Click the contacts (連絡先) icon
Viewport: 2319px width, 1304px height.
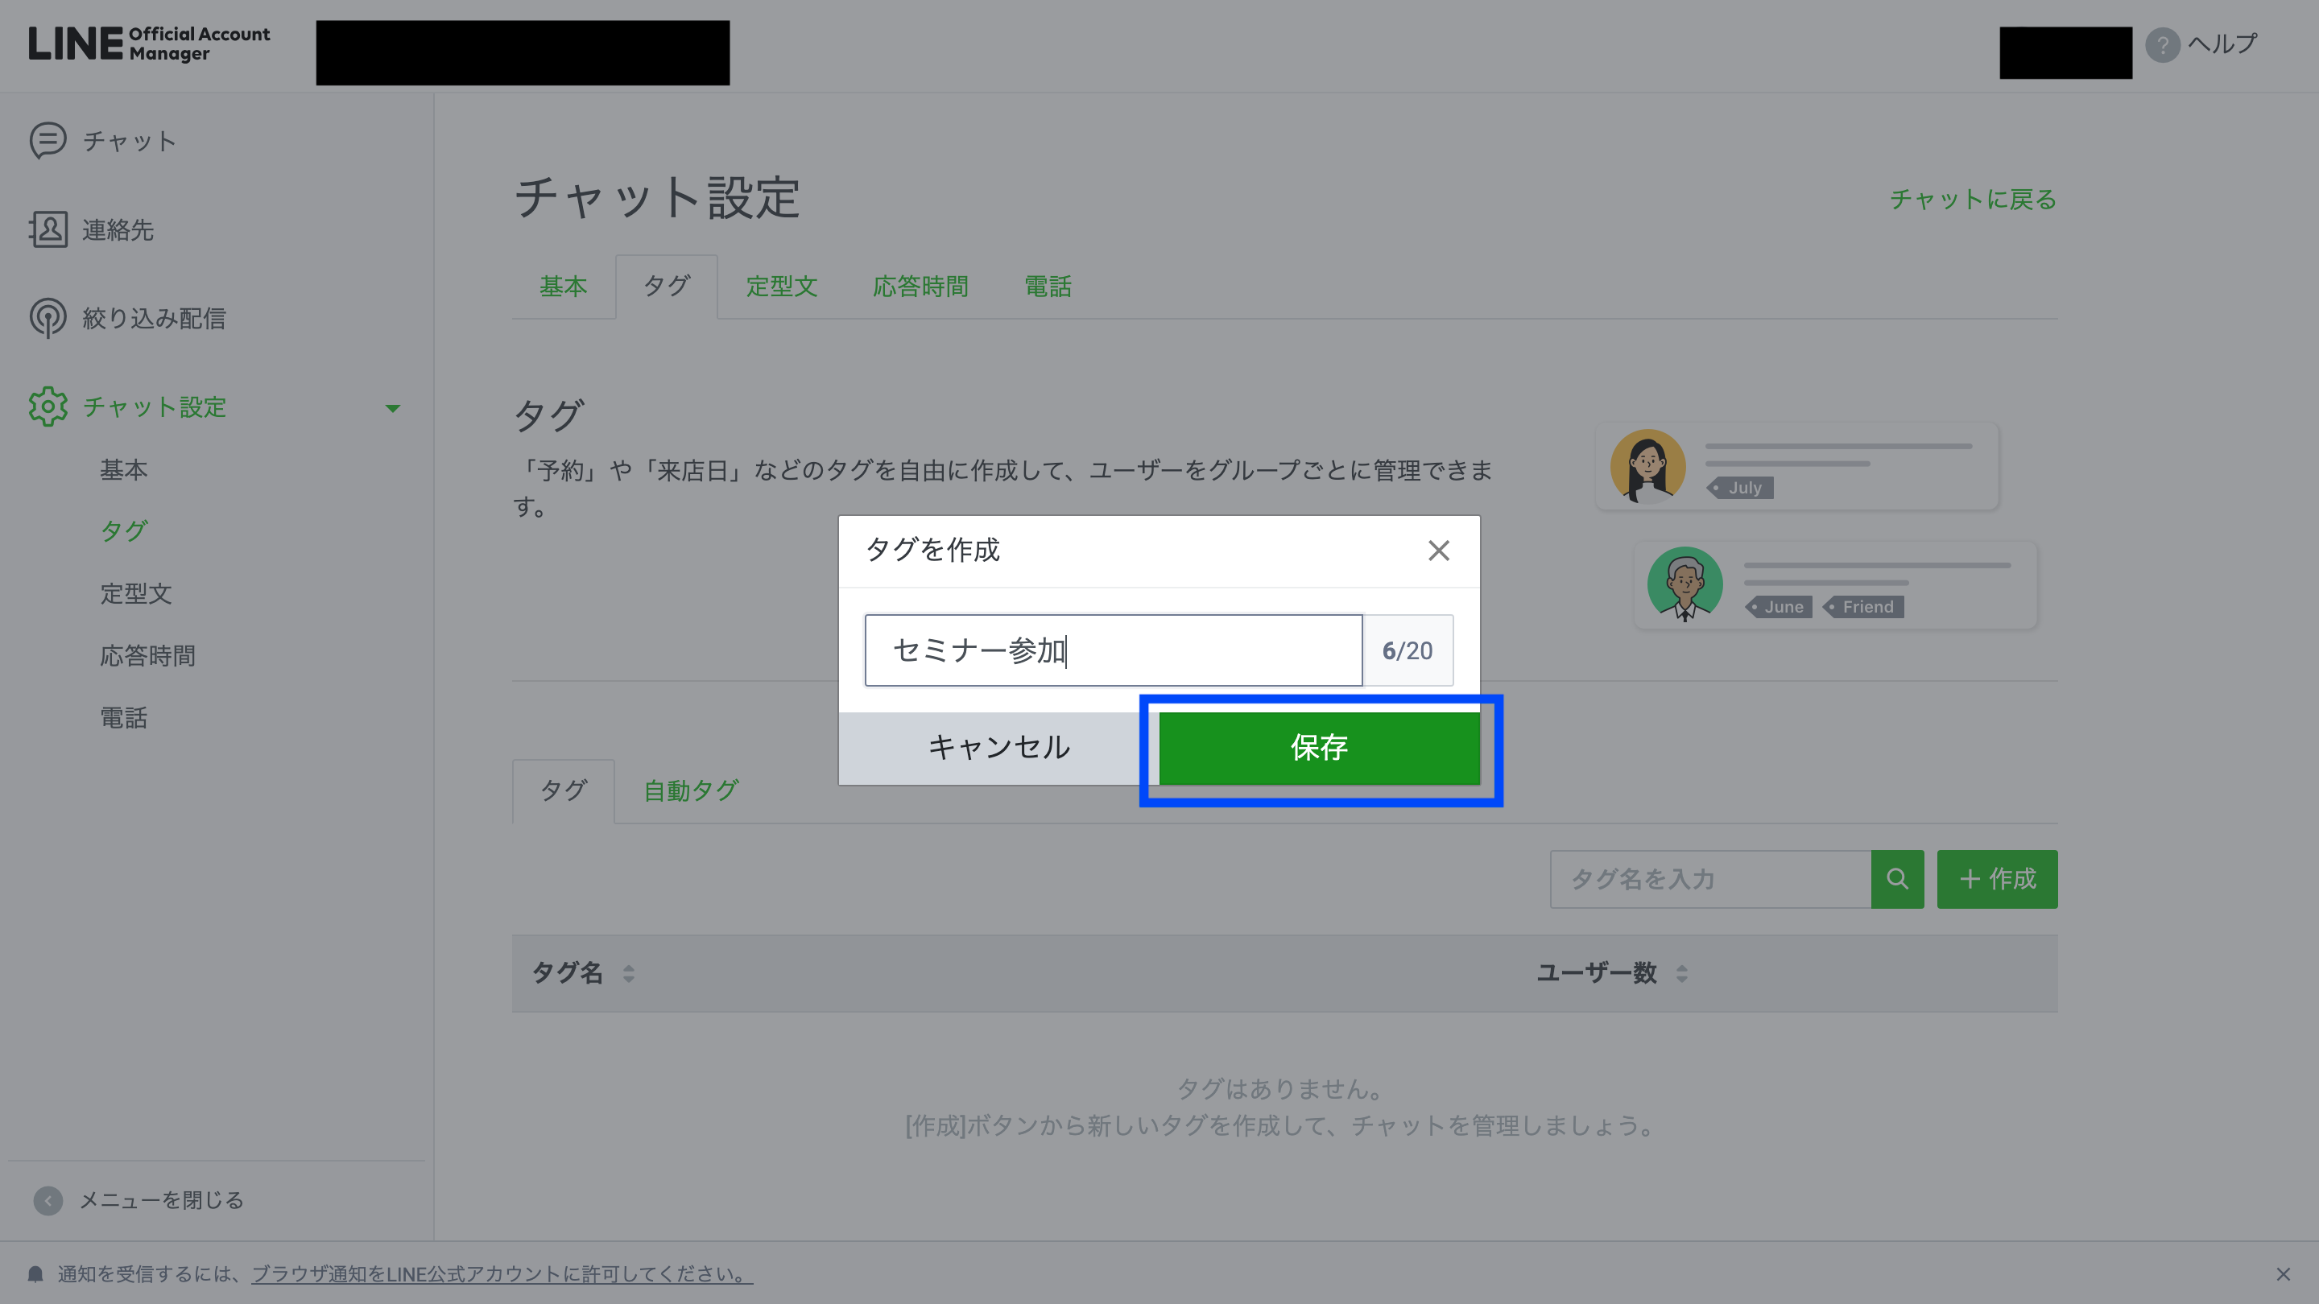(48, 229)
